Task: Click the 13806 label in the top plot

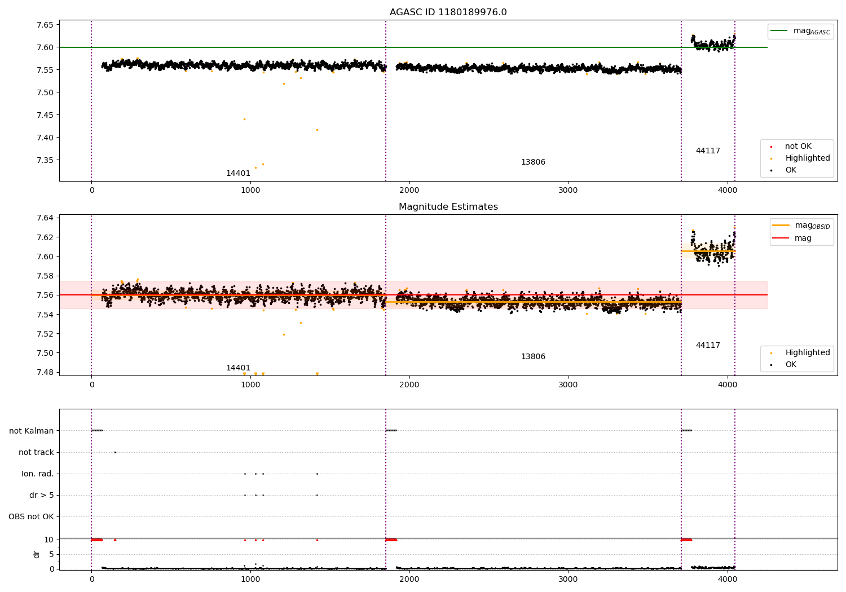Action: coord(533,162)
